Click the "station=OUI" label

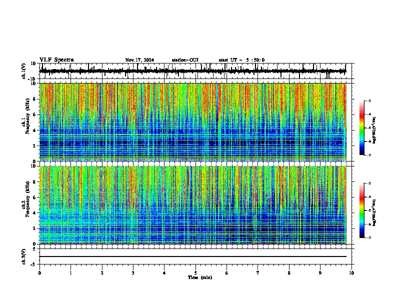(x=185, y=60)
